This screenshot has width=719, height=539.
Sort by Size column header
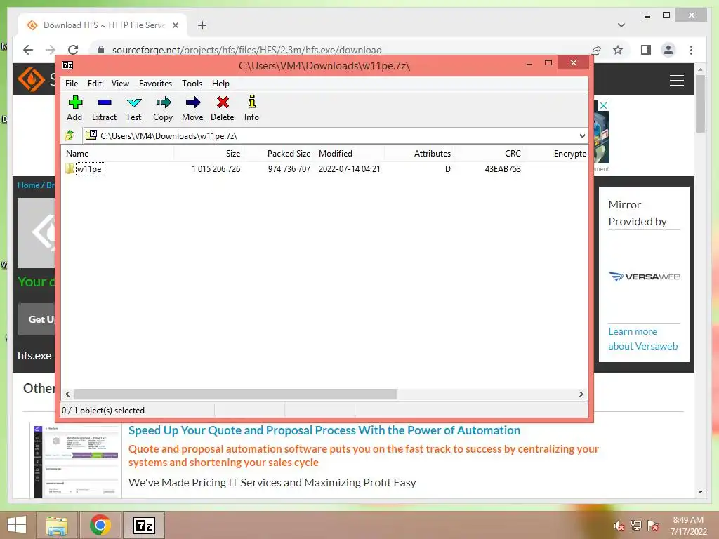point(209,154)
